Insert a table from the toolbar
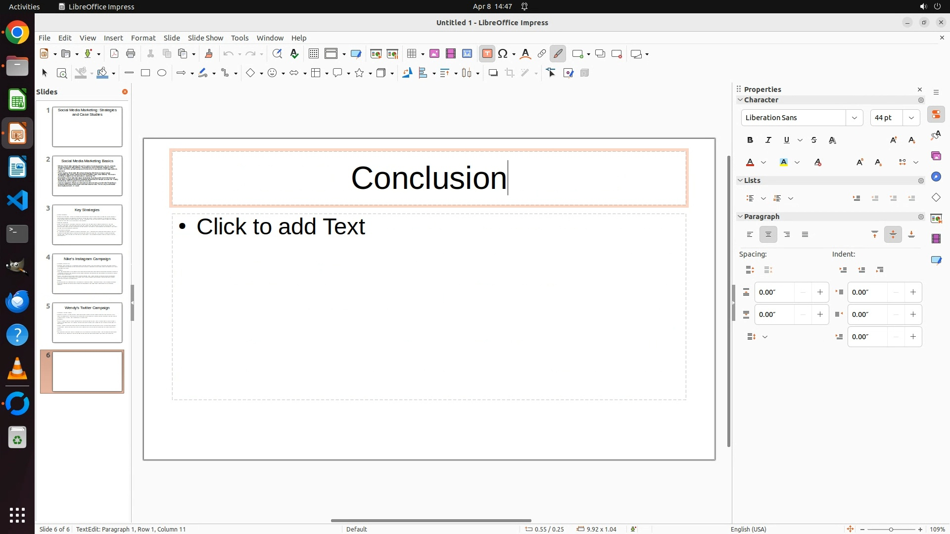 point(412,54)
